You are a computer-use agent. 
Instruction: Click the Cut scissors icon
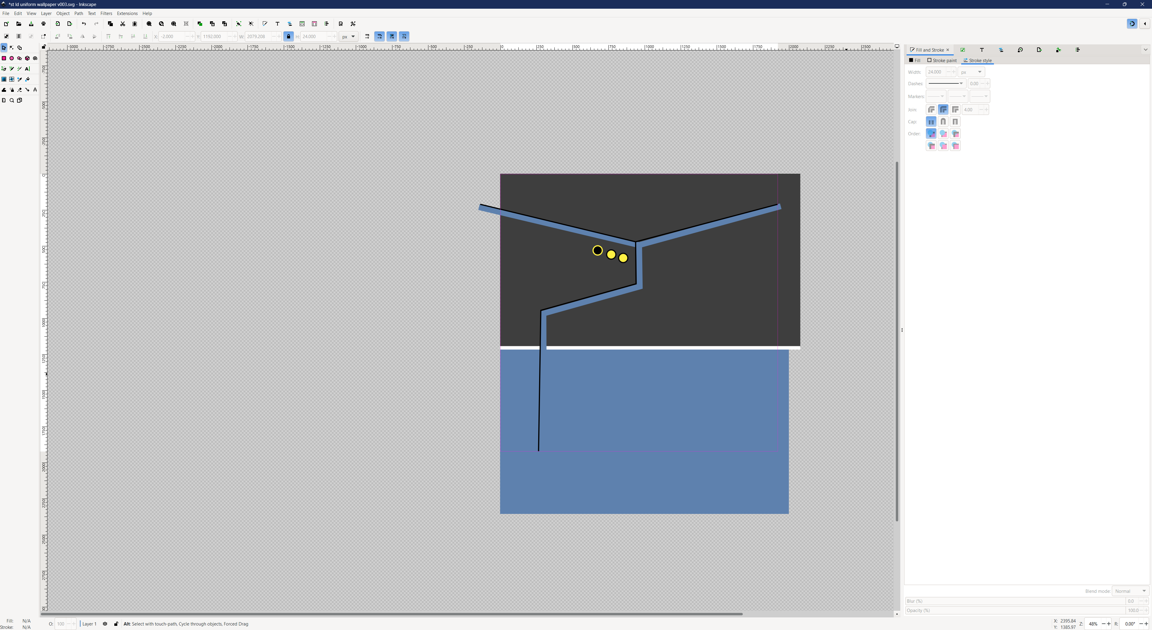122,24
